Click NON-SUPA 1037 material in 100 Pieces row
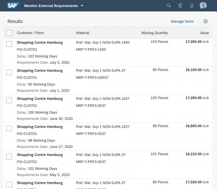The width and height of the screenshot is (217, 189). (103, 99)
